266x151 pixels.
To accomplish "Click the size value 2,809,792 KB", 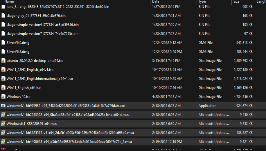I will click(243, 61).
